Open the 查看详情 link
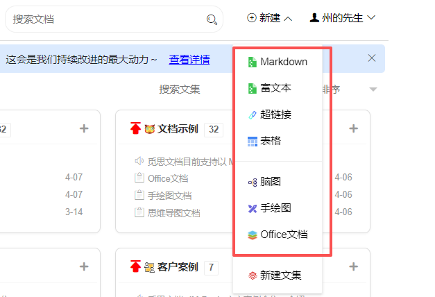The image size is (435, 297). tap(189, 60)
